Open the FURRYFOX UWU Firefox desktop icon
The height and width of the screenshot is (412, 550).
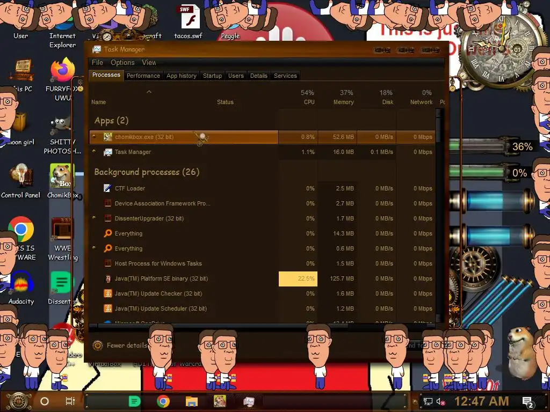[x=63, y=70]
